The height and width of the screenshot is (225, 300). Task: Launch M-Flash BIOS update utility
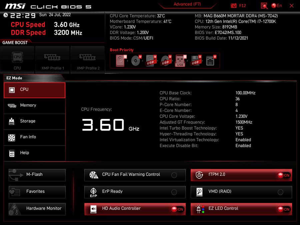pos(37,175)
